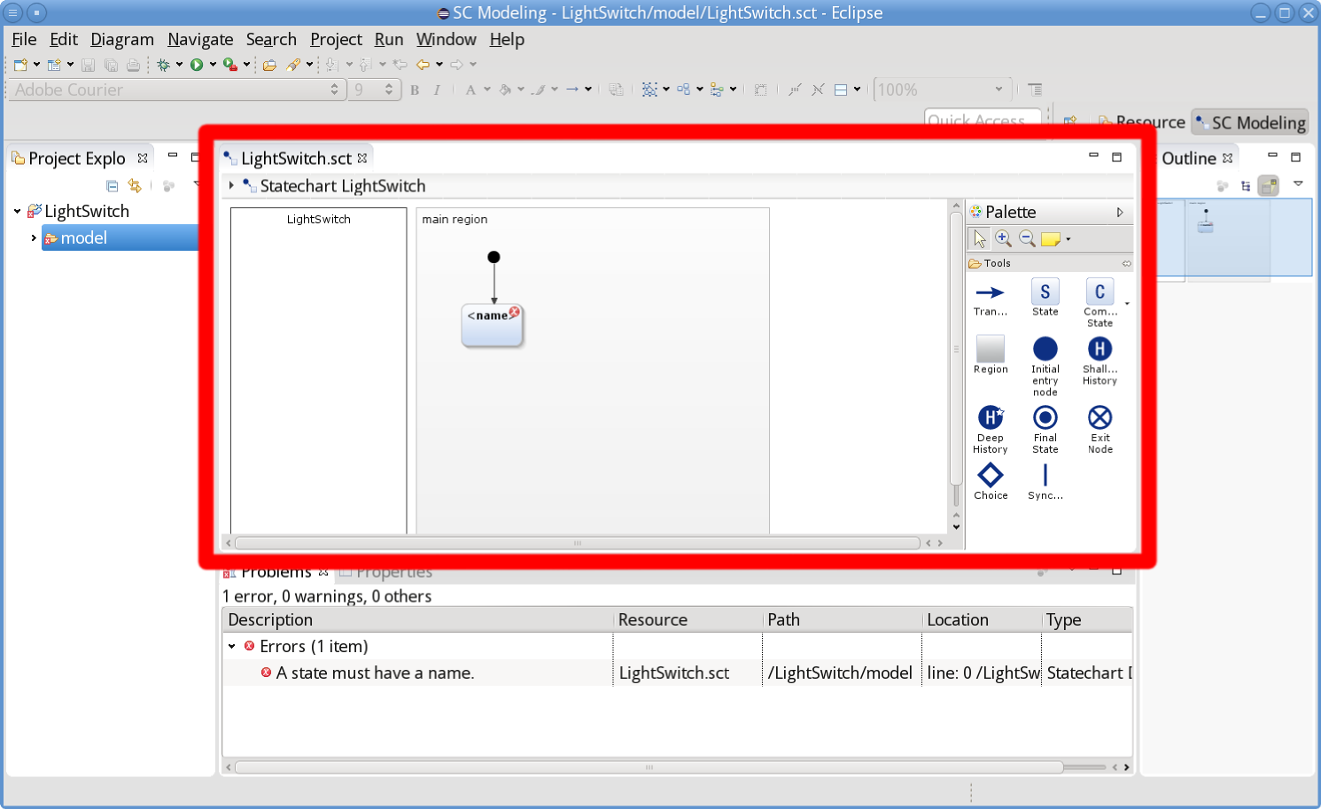Viewport: 1321px width, 809px height.
Task: Click the Collapse All icon in Project Explorer
Action: tap(112, 186)
